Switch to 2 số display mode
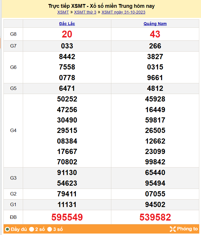 [32, 230]
